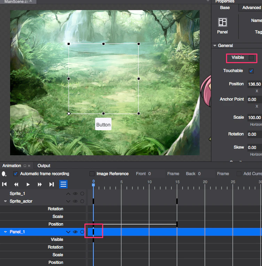Image resolution: width=262 pixels, height=266 pixels.
Task: Click the Anchor Point X input field
Action: click(255, 100)
